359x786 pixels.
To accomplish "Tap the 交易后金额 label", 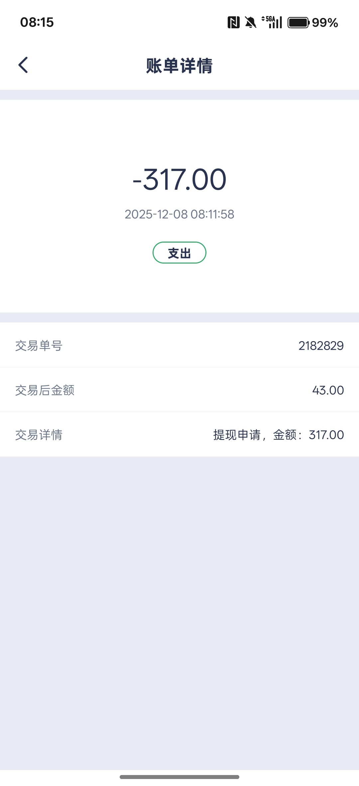I will pos(45,390).
